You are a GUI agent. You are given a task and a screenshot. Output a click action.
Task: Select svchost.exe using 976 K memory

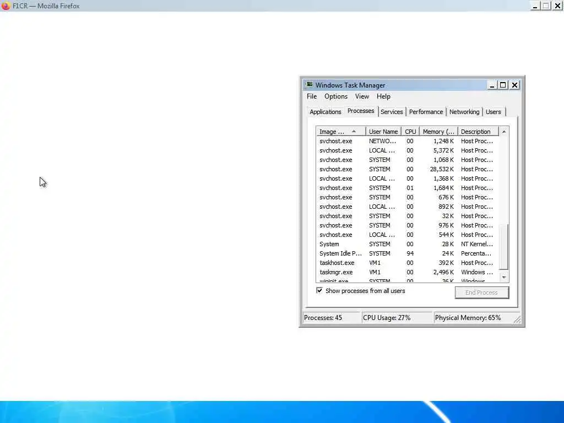click(408, 225)
